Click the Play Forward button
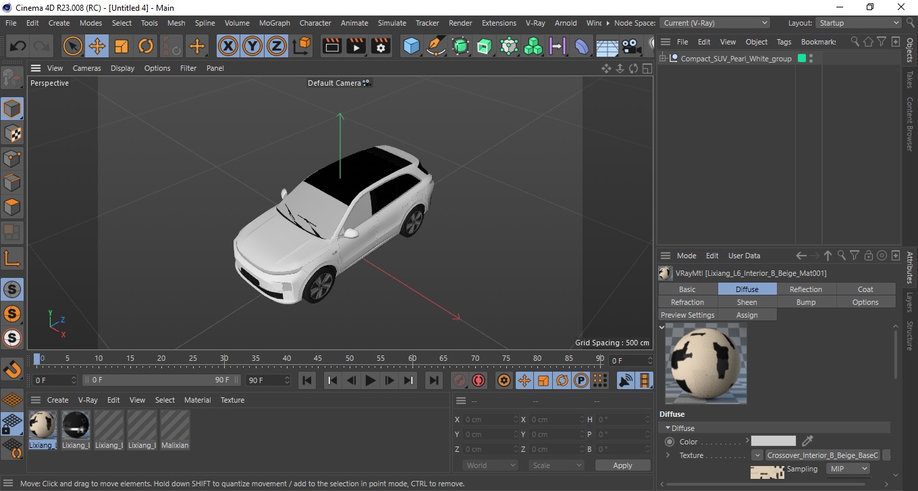Image resolution: width=918 pixels, height=491 pixels. pyautogui.click(x=370, y=380)
